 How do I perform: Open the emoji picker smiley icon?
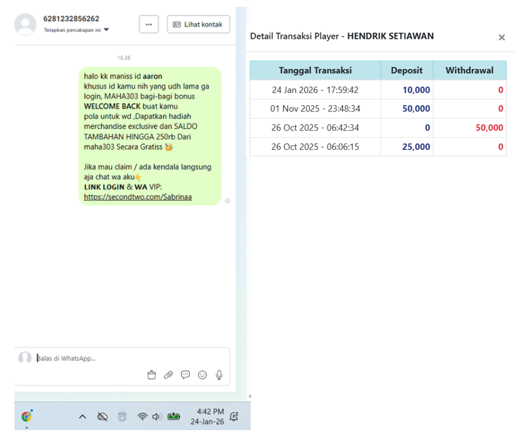pos(203,375)
